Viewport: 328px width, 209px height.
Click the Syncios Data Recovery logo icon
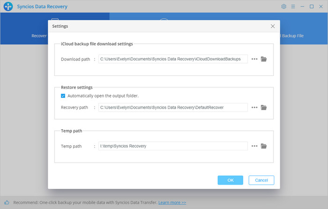tap(8, 7)
